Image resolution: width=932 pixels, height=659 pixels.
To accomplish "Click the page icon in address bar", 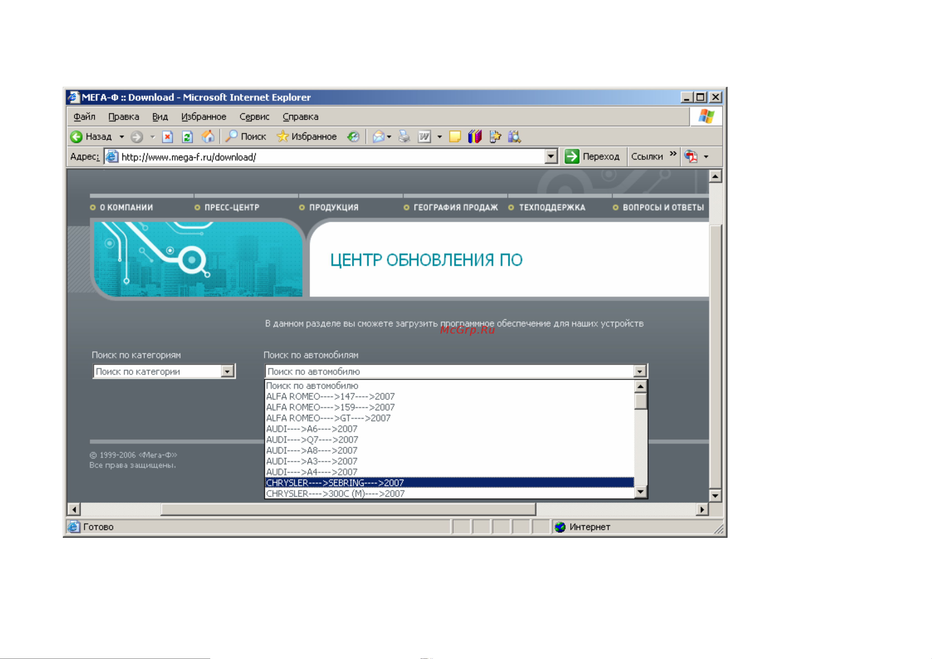I will (x=112, y=156).
